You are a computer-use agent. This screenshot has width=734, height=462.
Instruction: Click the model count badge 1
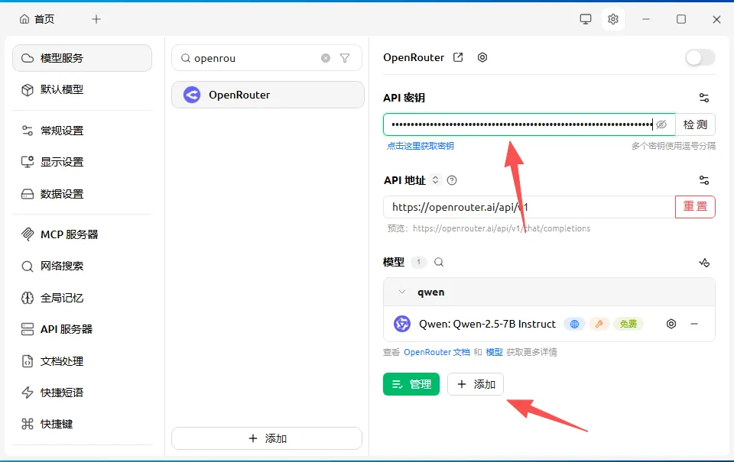[418, 262]
